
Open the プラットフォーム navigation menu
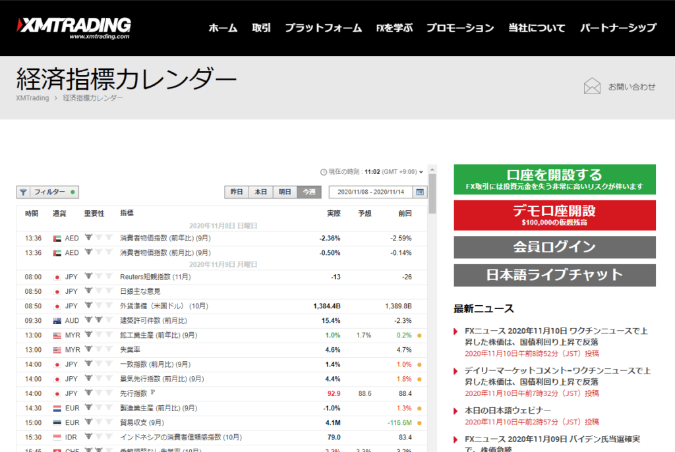coord(323,28)
